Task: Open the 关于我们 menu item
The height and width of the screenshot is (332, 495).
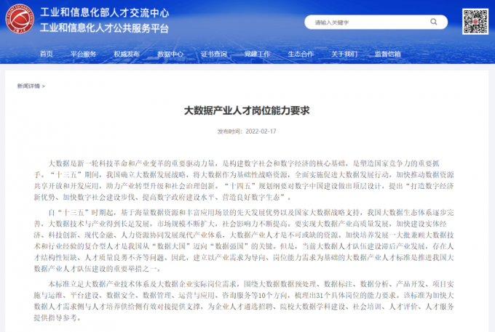Action: pyautogui.click(x=344, y=54)
